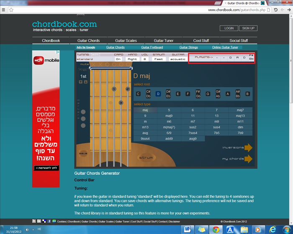Click the browser reload icon
This screenshot has height=234, width=293.
tap(276, 10)
